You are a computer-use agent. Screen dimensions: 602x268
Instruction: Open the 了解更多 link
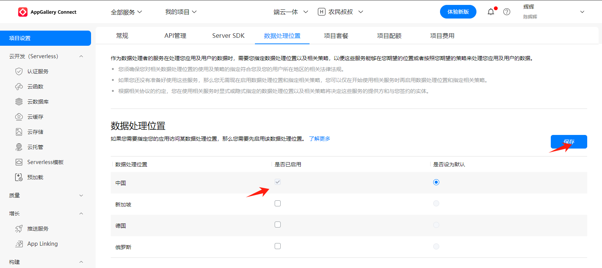(x=319, y=139)
